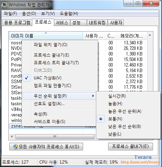Open the 파일(F) menu
The image size is (162, 167).
10,14
